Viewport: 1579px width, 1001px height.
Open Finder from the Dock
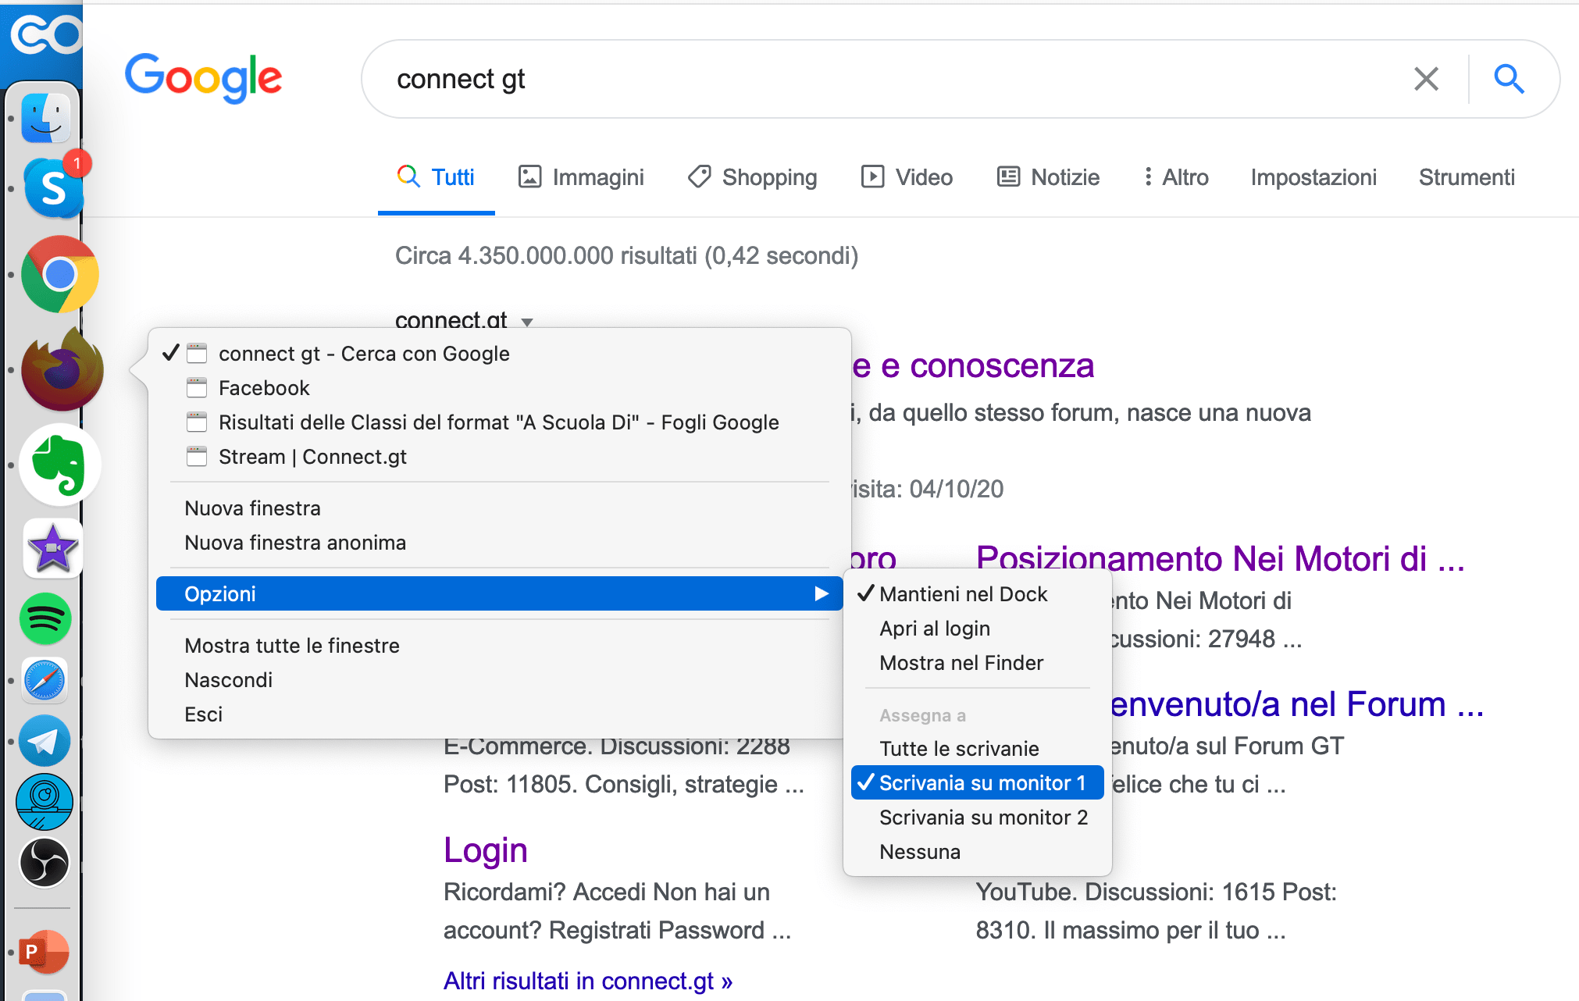click(x=47, y=118)
